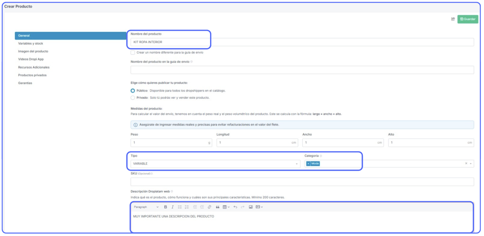Toggle italic formatting in the editor toolbar

(x=172, y=207)
